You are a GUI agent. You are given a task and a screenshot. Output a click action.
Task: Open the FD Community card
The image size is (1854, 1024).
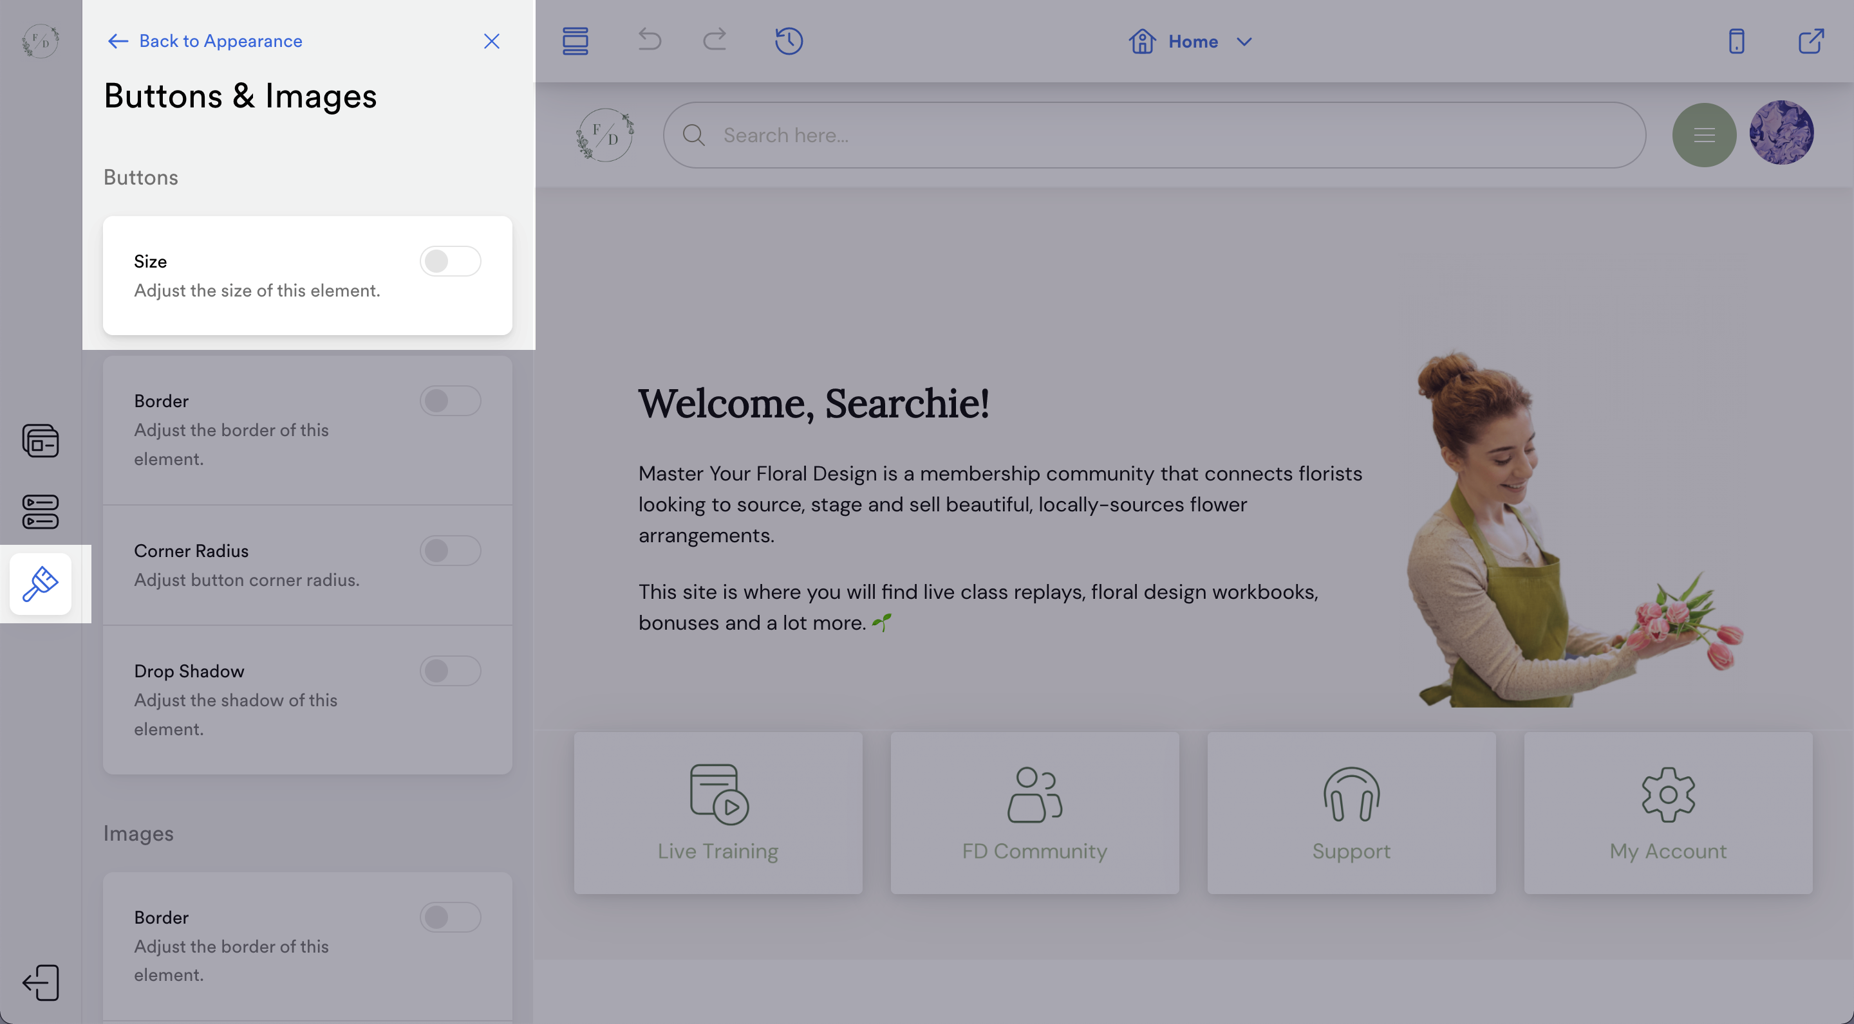point(1035,812)
